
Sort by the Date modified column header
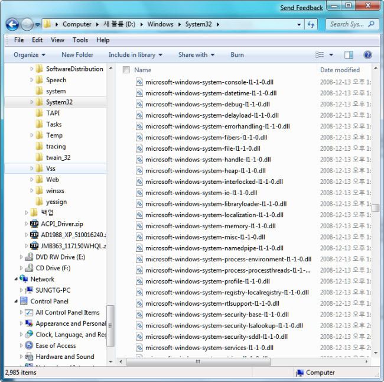[340, 70]
